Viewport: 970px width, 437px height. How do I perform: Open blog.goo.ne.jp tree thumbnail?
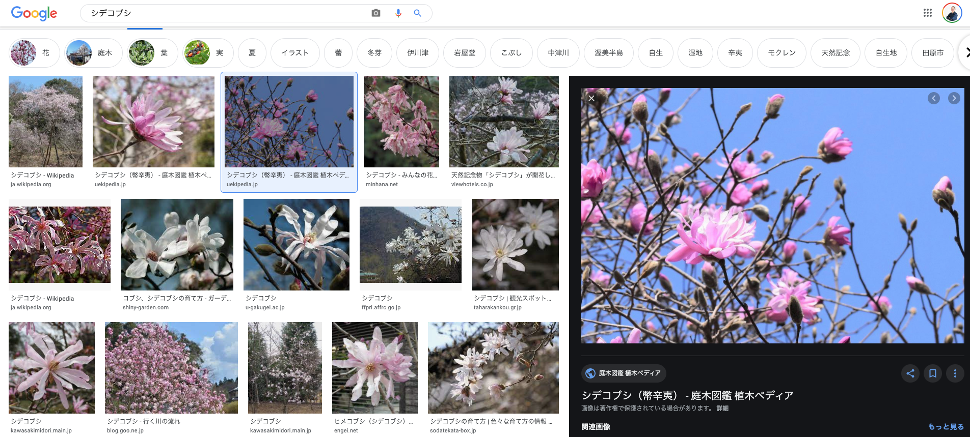pos(171,368)
